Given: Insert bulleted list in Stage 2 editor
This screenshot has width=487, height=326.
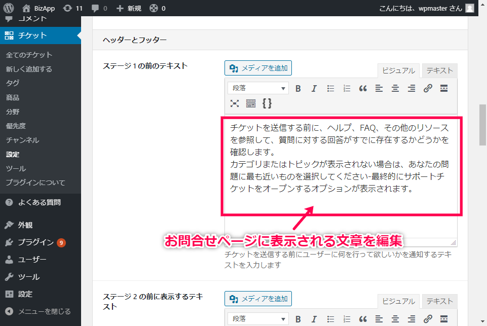Looking at the screenshot, I should [x=330, y=319].
